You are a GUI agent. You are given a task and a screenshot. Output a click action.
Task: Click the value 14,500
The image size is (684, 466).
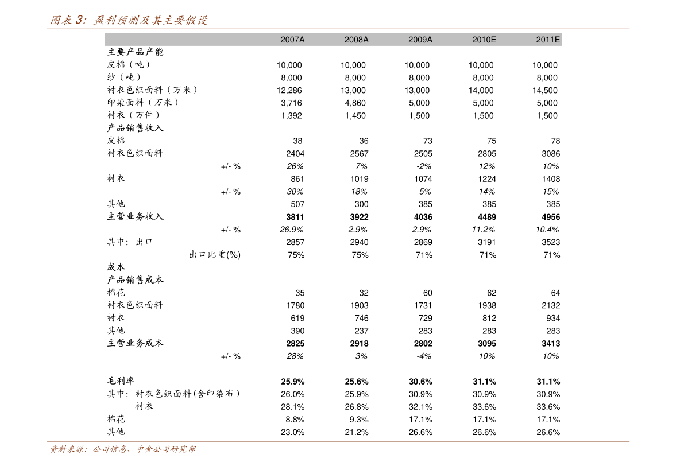pyautogui.click(x=545, y=90)
